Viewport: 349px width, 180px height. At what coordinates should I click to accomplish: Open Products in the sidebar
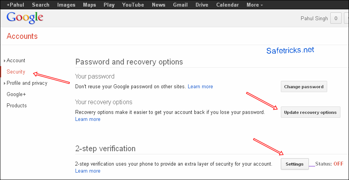point(17,106)
